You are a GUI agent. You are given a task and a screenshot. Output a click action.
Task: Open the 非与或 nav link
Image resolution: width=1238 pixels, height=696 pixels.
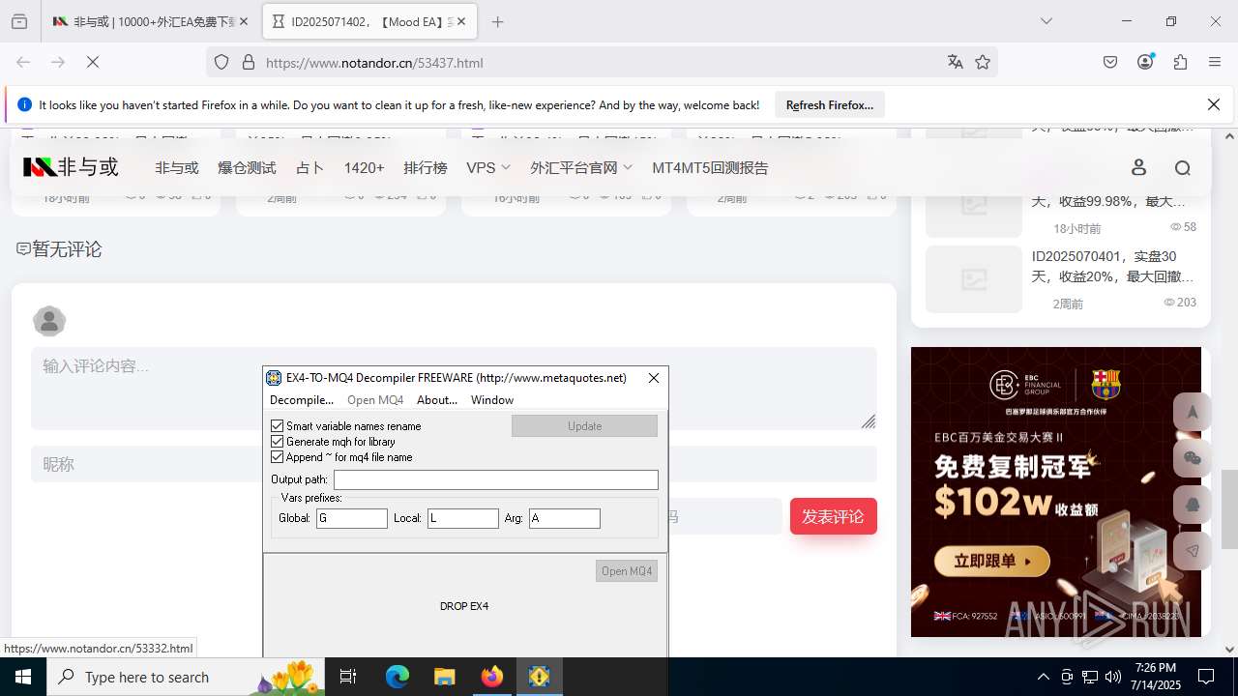coord(177,167)
